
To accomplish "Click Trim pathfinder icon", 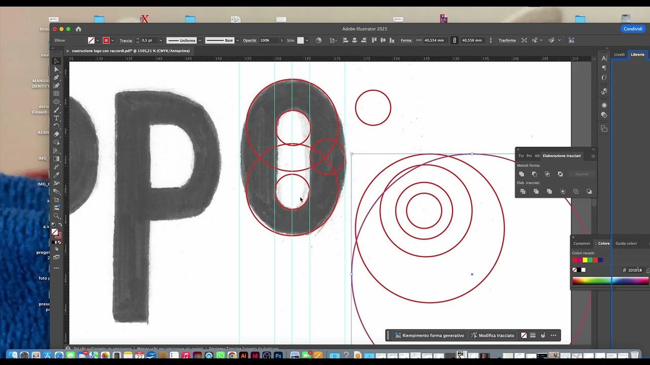I will tap(536, 192).
